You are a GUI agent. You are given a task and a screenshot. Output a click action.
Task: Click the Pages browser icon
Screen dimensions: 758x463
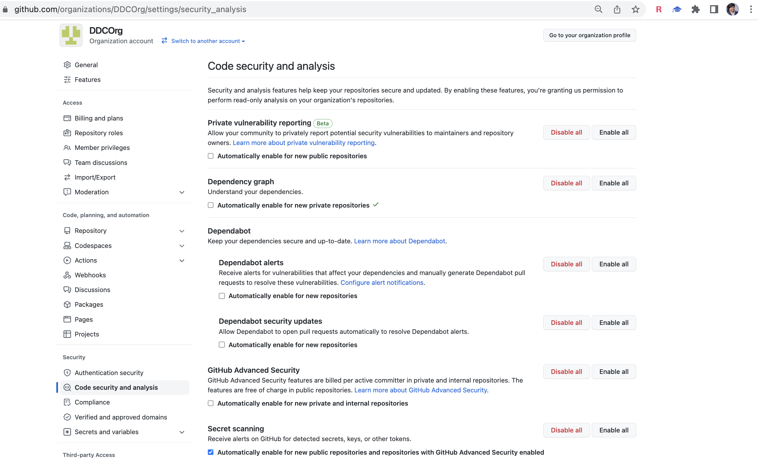pyautogui.click(x=67, y=319)
